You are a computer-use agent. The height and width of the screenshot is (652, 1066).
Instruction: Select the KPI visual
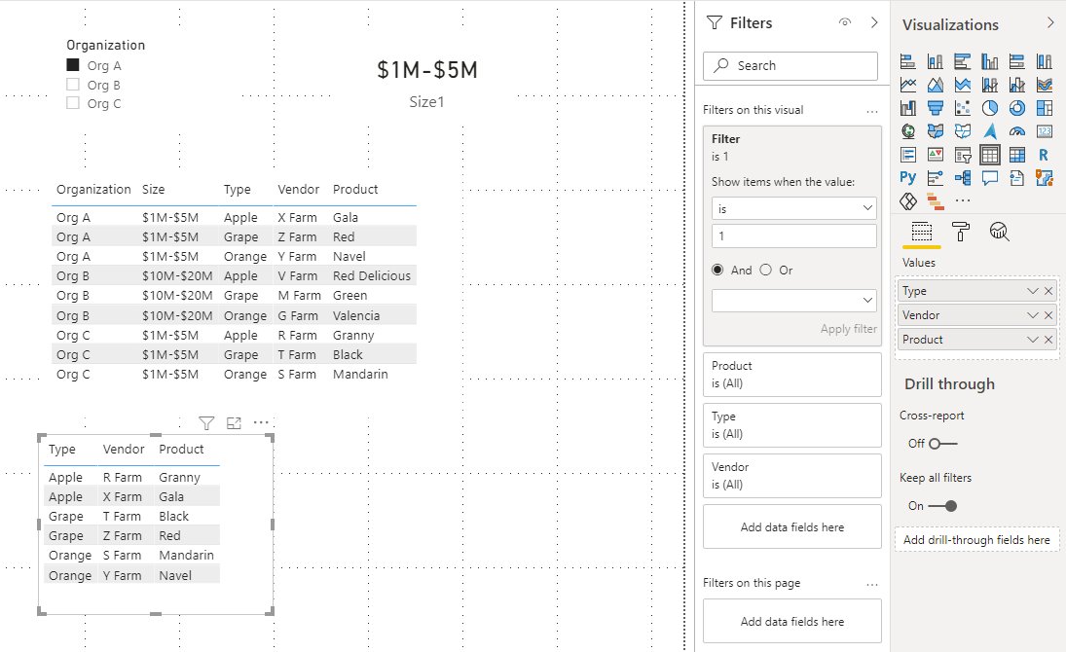point(936,155)
